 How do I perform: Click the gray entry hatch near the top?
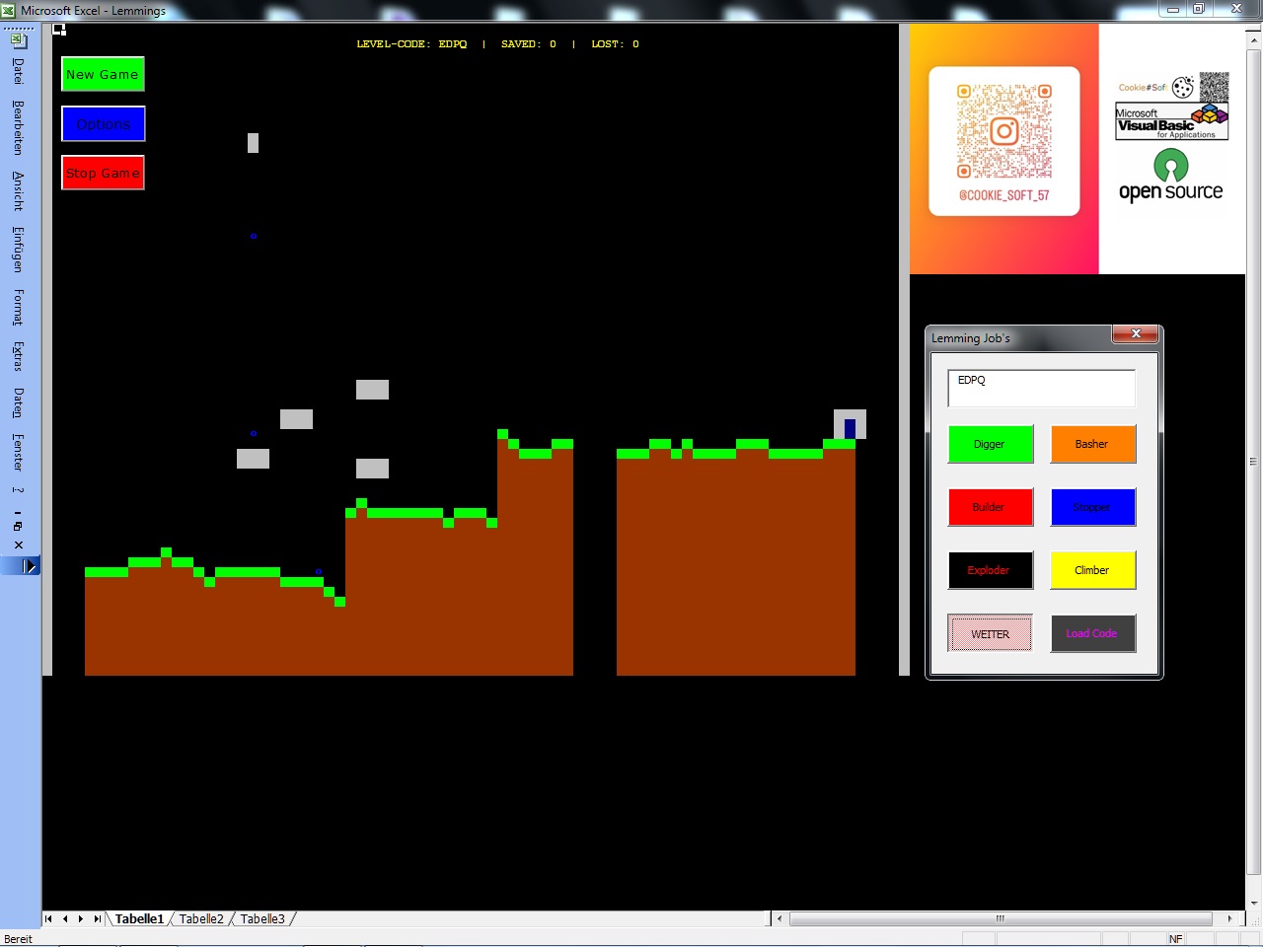253,143
